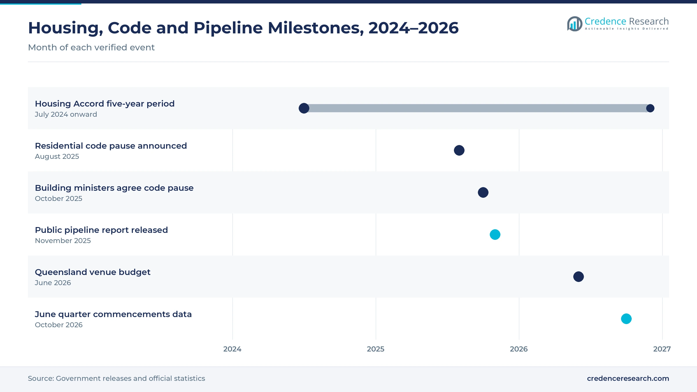Viewport: 697px width, 392px height.
Task: Click 'Residential code pause announced' label
Action: coord(111,146)
